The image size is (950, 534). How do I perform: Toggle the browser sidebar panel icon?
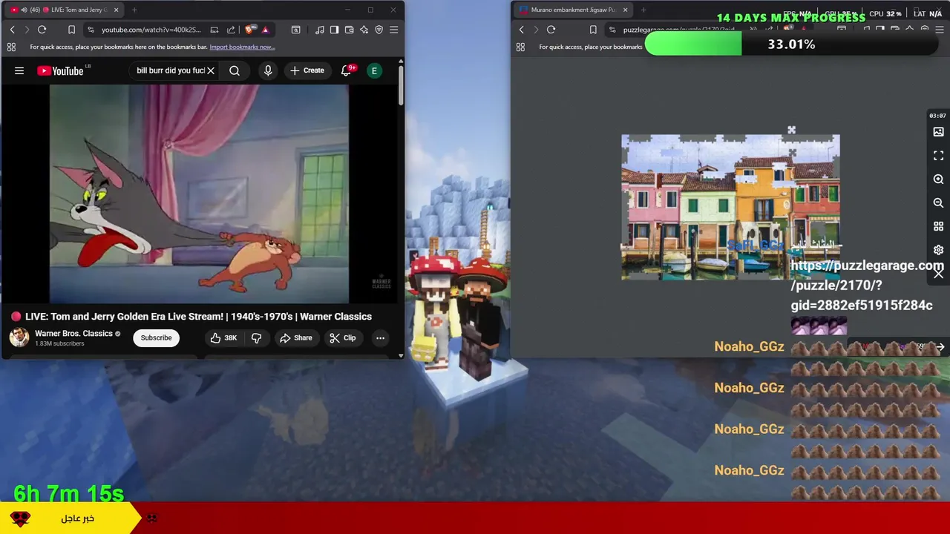pyautogui.click(x=334, y=30)
